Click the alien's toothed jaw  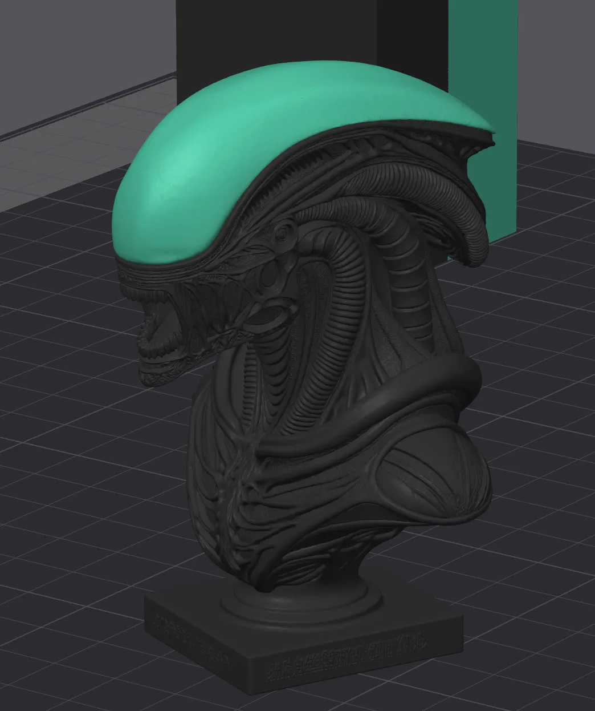click(160, 337)
